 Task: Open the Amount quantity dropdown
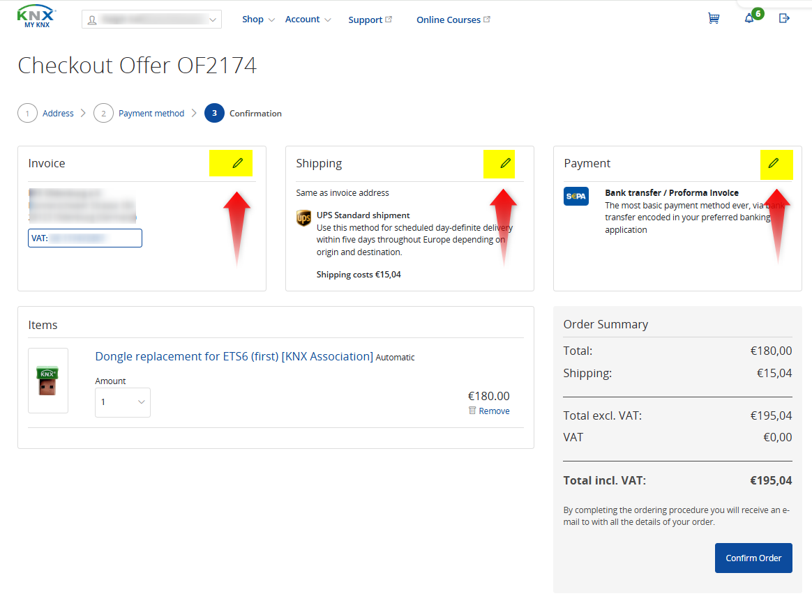tap(123, 402)
